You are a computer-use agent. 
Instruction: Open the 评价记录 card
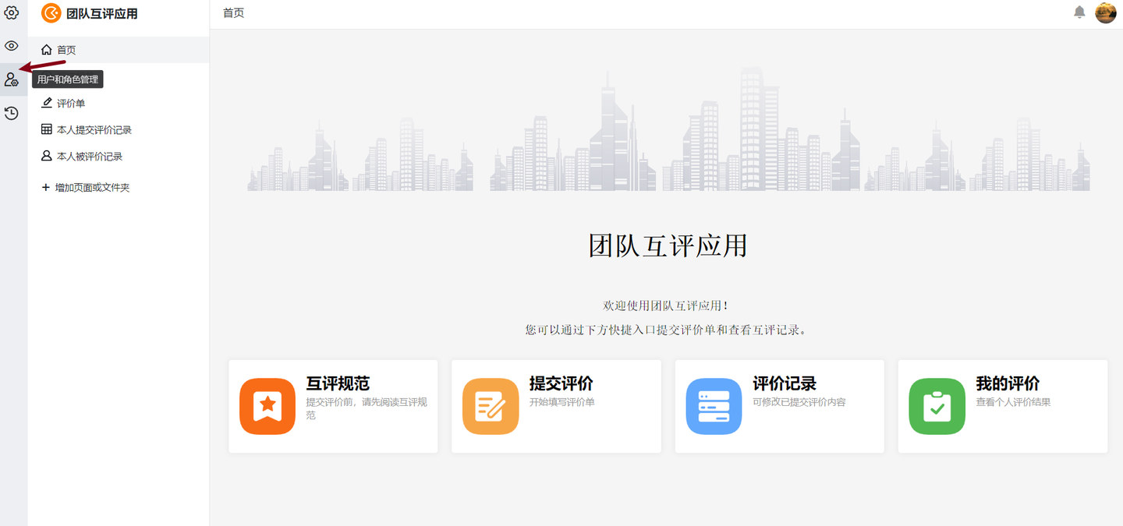(779, 406)
